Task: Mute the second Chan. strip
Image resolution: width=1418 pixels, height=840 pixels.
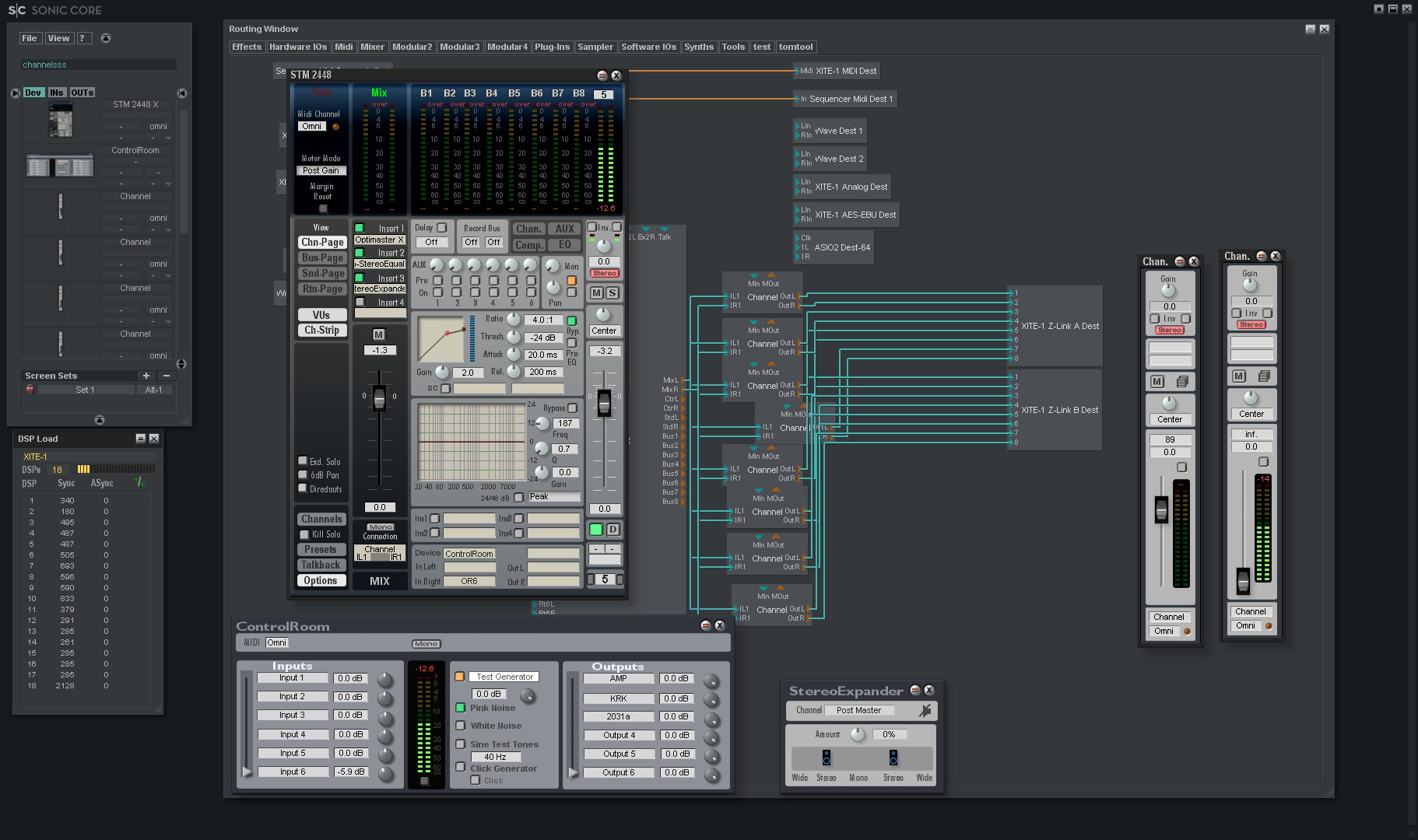Action: pos(1239,376)
